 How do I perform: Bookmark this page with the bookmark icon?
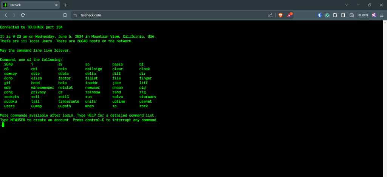click(x=65, y=15)
